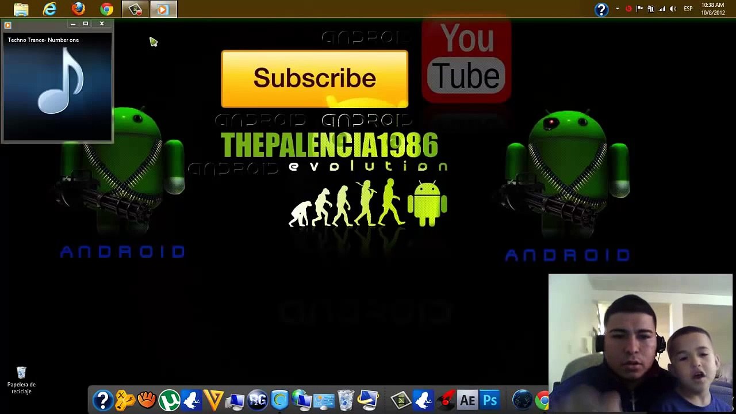Screen dimensions: 736x414
Task: Check the power and battery tray icon
Action: tap(651, 9)
